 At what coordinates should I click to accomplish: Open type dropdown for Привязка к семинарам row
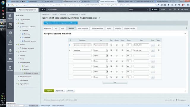101,45
